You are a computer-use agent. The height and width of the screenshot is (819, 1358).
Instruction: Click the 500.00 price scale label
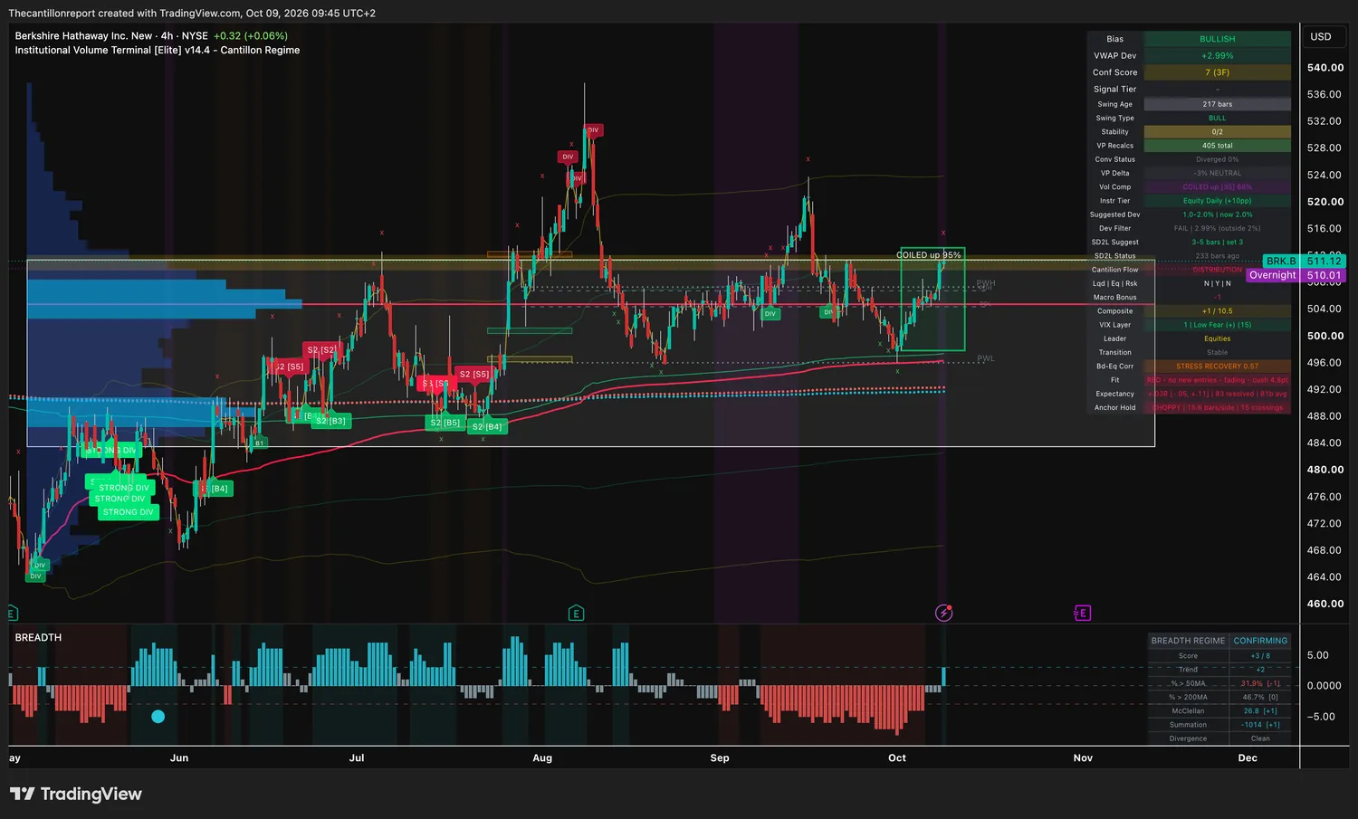click(1325, 336)
